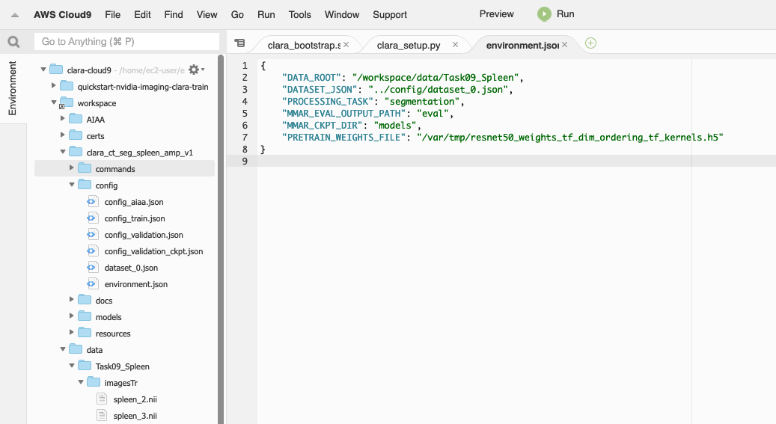Collapse the workspace folder

(53, 102)
